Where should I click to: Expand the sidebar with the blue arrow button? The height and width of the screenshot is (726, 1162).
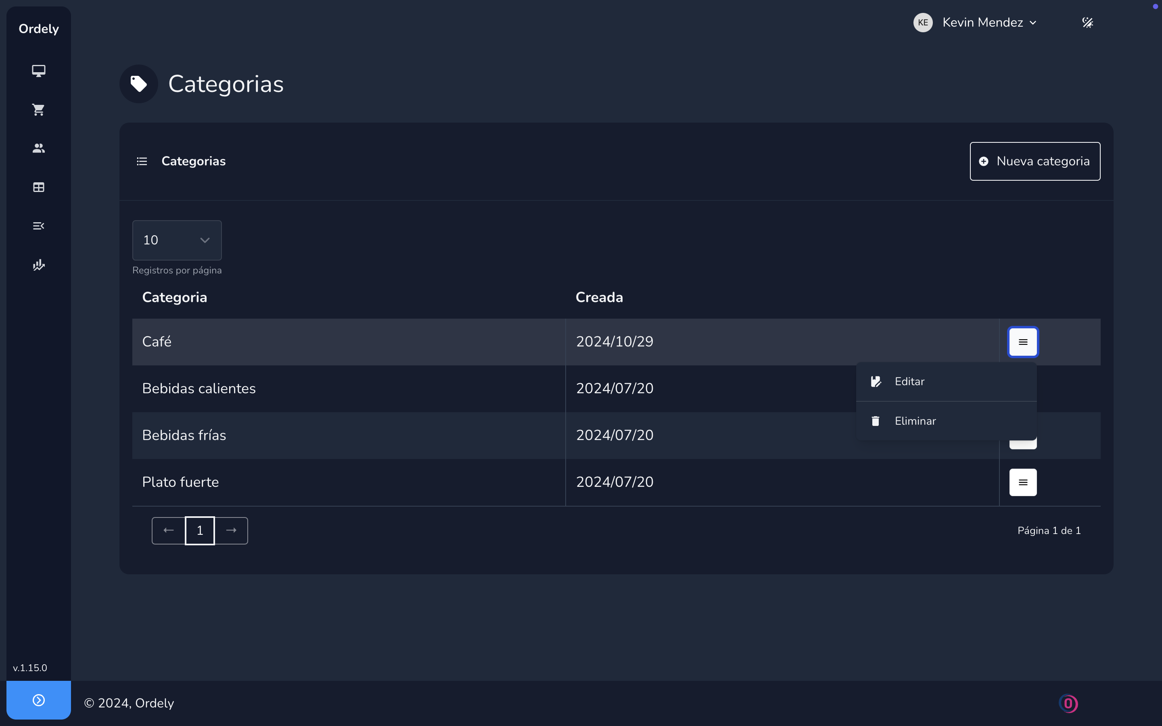click(38, 700)
